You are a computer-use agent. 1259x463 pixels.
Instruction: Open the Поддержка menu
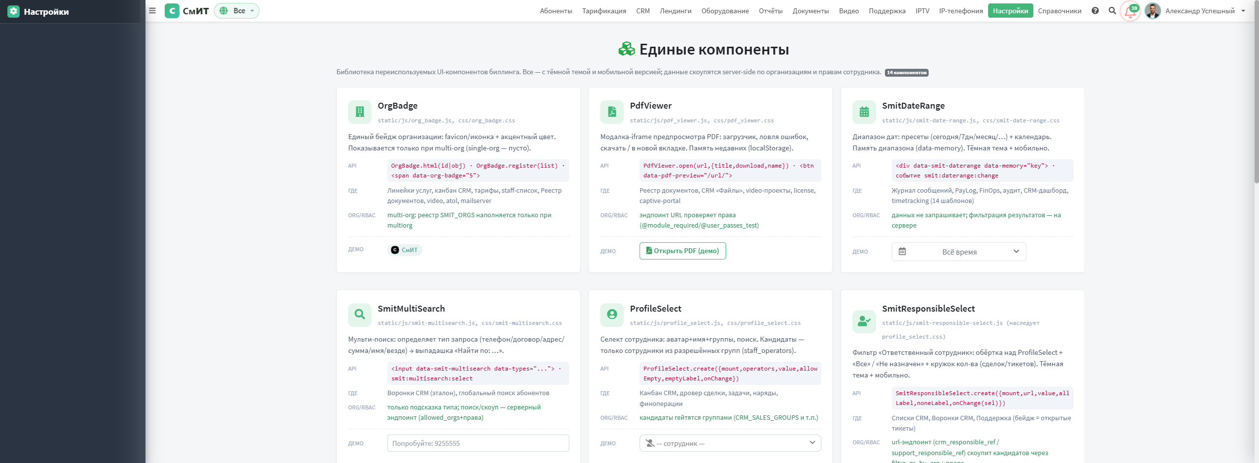coord(887,11)
